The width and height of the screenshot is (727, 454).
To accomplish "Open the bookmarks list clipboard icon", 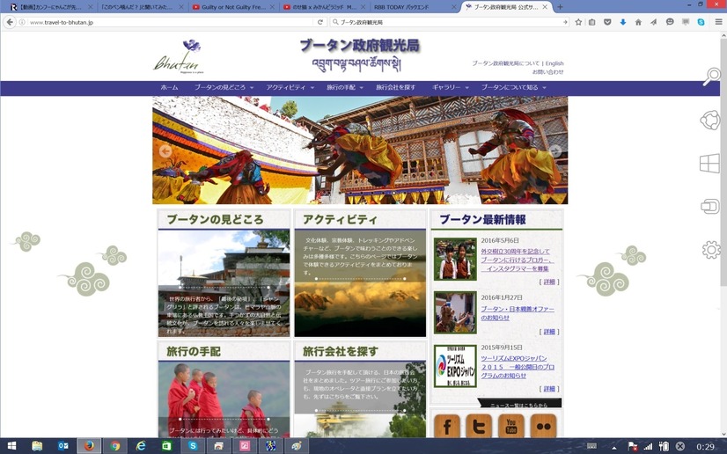I will [x=592, y=22].
